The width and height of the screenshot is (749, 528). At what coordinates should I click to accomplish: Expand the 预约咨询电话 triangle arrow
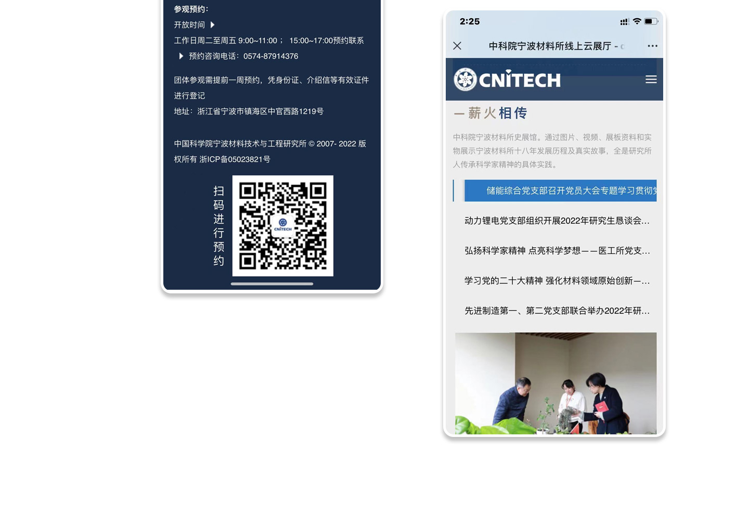point(181,56)
